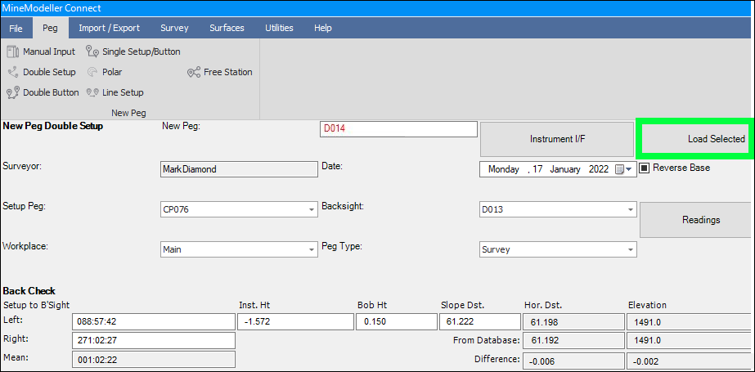
Task: Click the Readings button
Action: point(700,220)
